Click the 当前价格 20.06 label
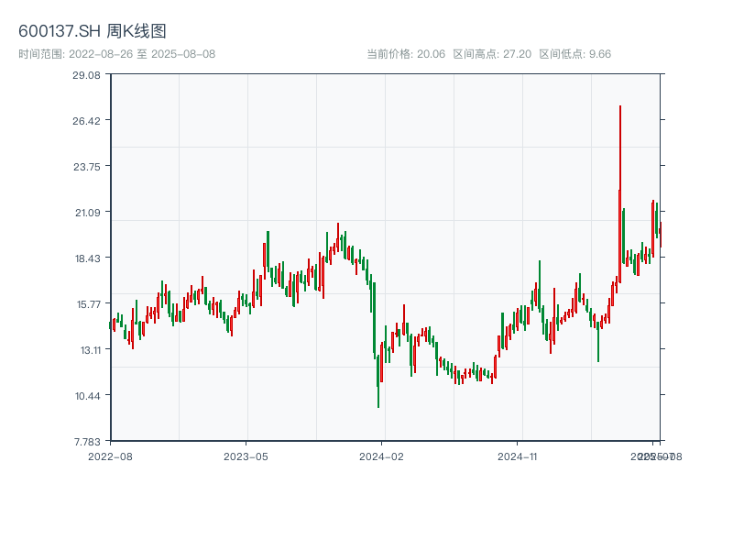733x550 pixels. click(x=405, y=54)
